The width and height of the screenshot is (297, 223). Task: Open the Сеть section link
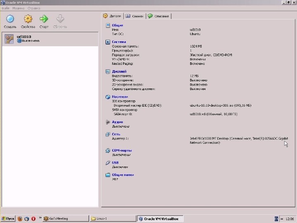click(116, 134)
